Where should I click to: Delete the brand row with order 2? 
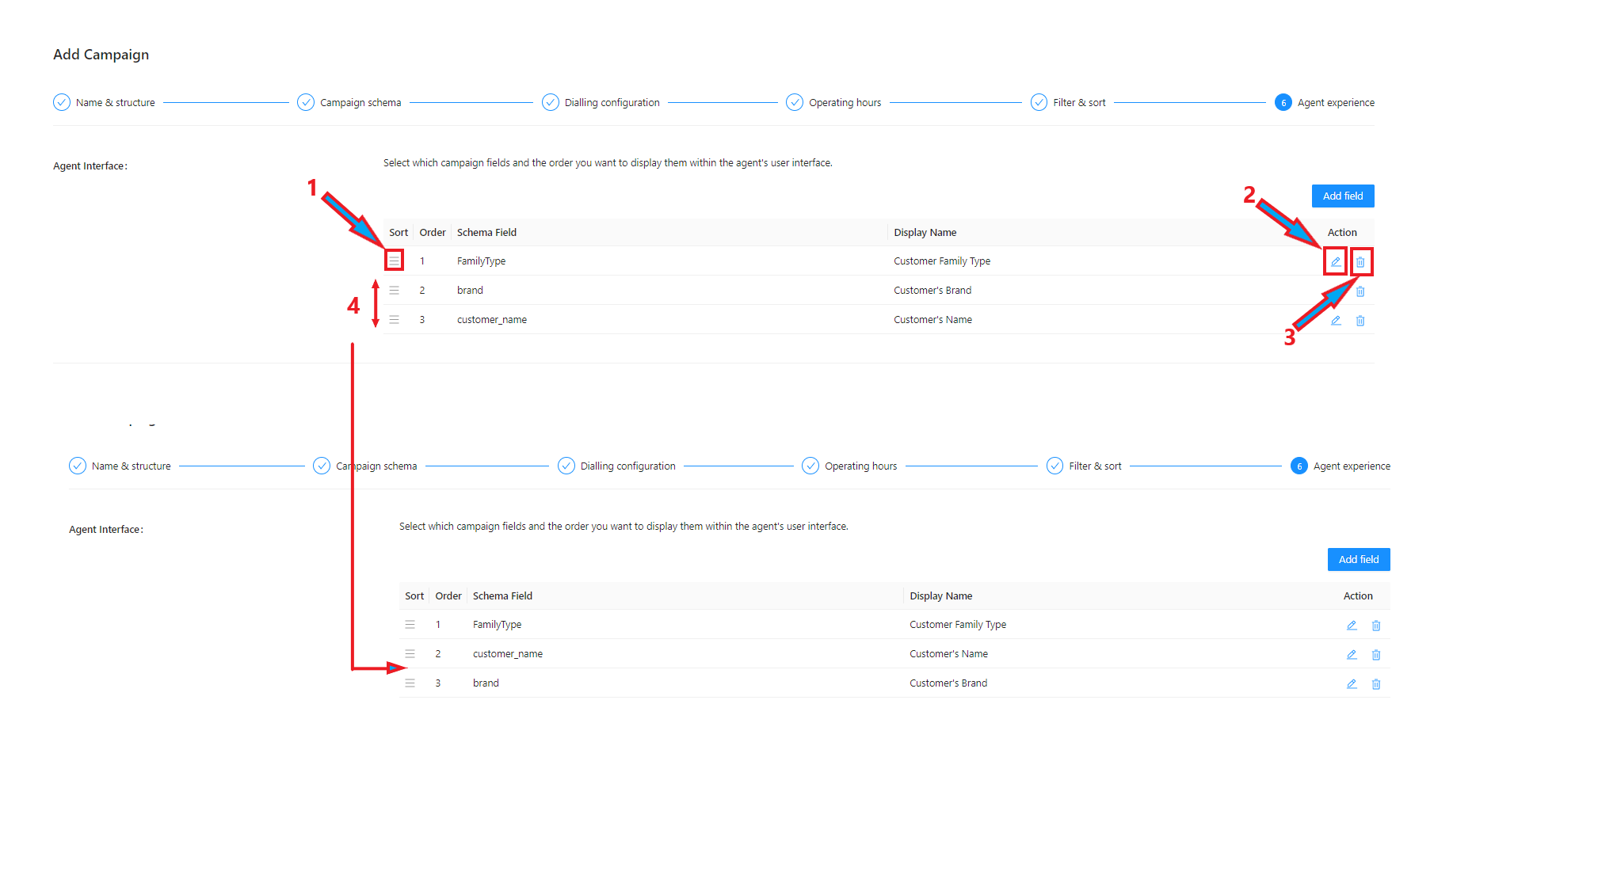(1360, 291)
